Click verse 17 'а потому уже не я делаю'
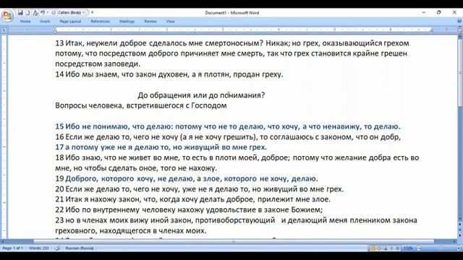This screenshot has width=463, height=260. (x=161, y=147)
